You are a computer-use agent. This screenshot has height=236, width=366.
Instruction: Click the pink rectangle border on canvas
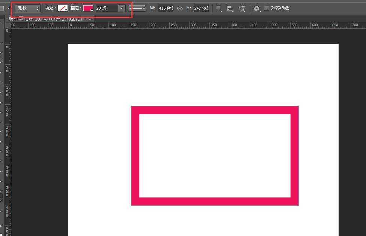[x=215, y=110]
